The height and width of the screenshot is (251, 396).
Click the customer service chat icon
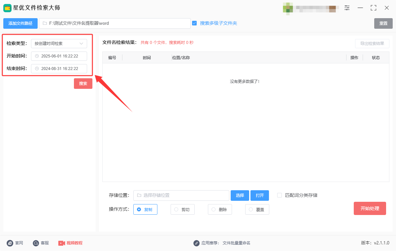[36, 243]
